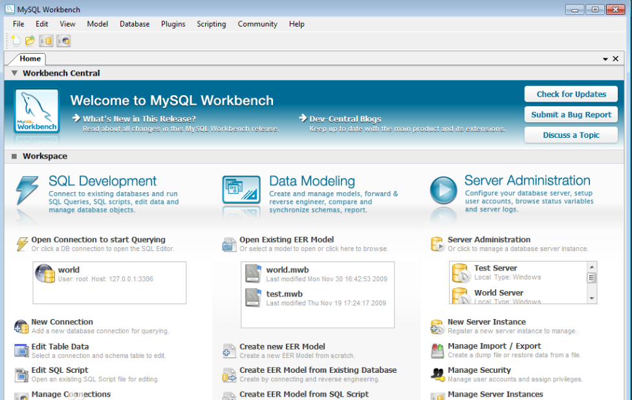Click the New Server Instance link text
Viewport: 632px width, 400px height.
[x=486, y=322]
